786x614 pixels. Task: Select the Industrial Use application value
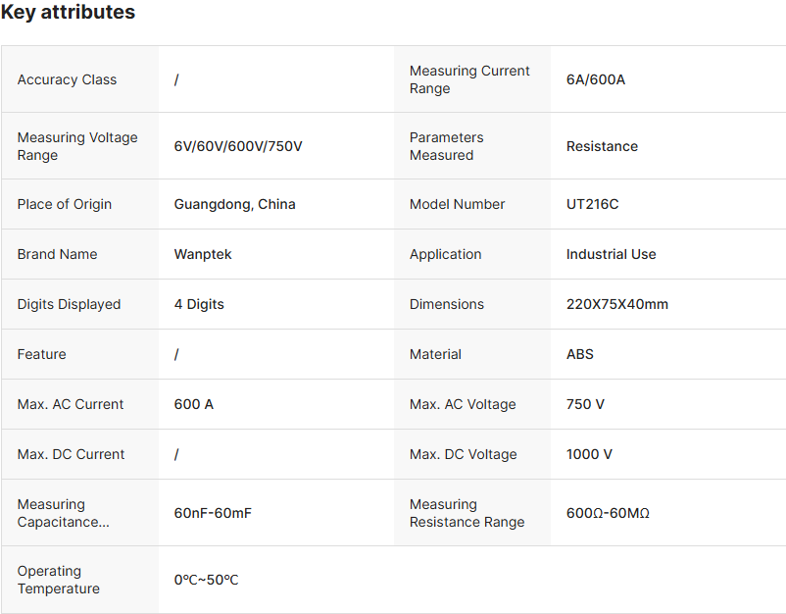pos(611,254)
